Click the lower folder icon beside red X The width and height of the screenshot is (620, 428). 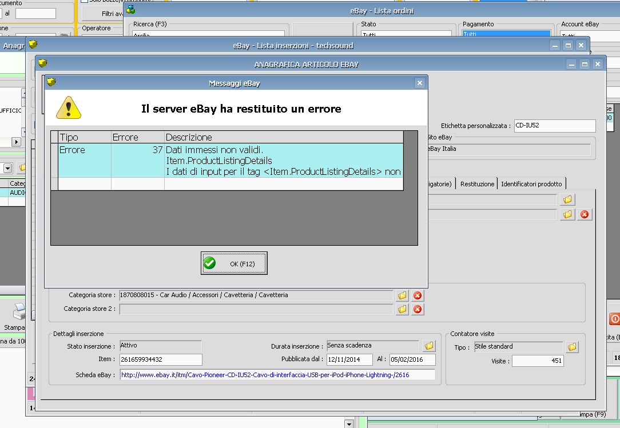pos(567,214)
